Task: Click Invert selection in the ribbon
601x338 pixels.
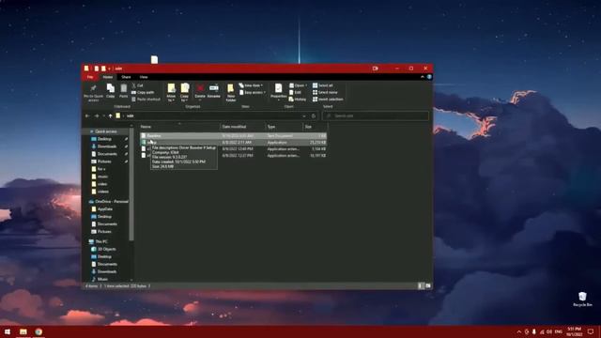Action: (328, 100)
